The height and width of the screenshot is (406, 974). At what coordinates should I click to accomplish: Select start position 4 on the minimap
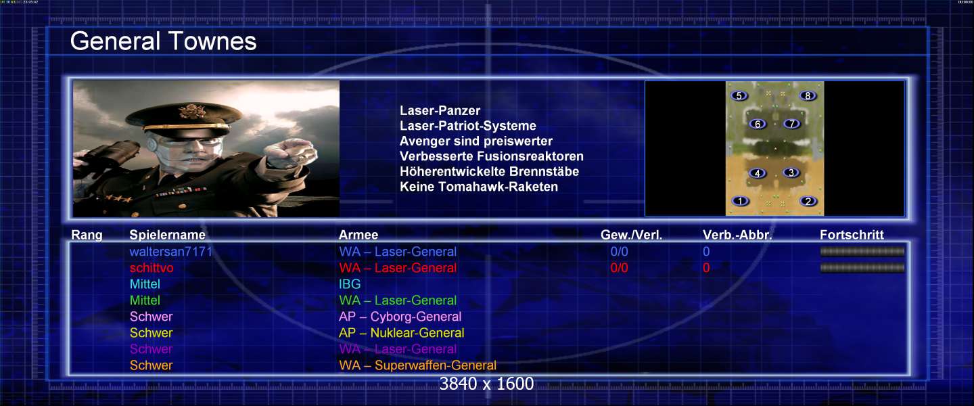click(x=758, y=173)
